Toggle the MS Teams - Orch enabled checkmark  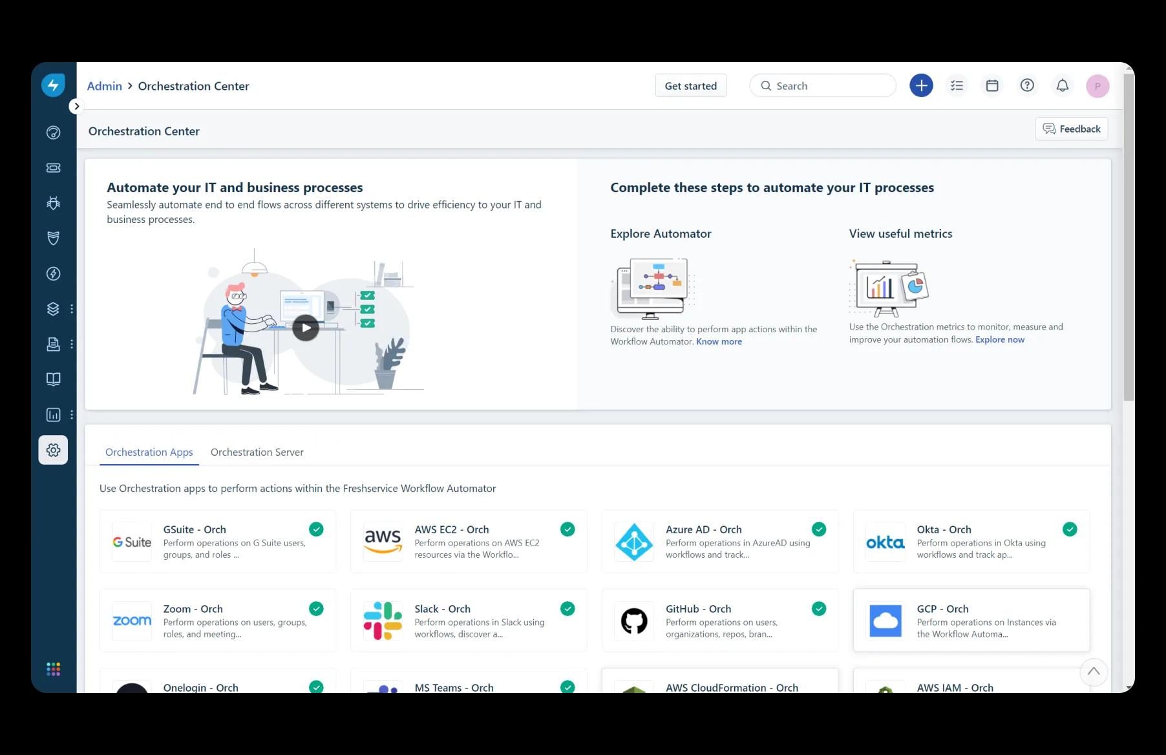(x=567, y=686)
